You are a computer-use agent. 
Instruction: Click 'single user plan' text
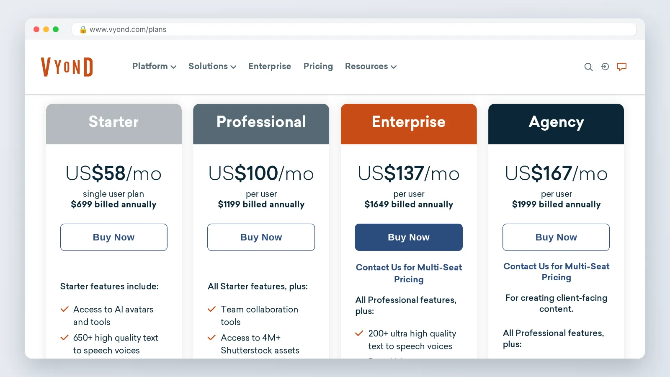(113, 194)
